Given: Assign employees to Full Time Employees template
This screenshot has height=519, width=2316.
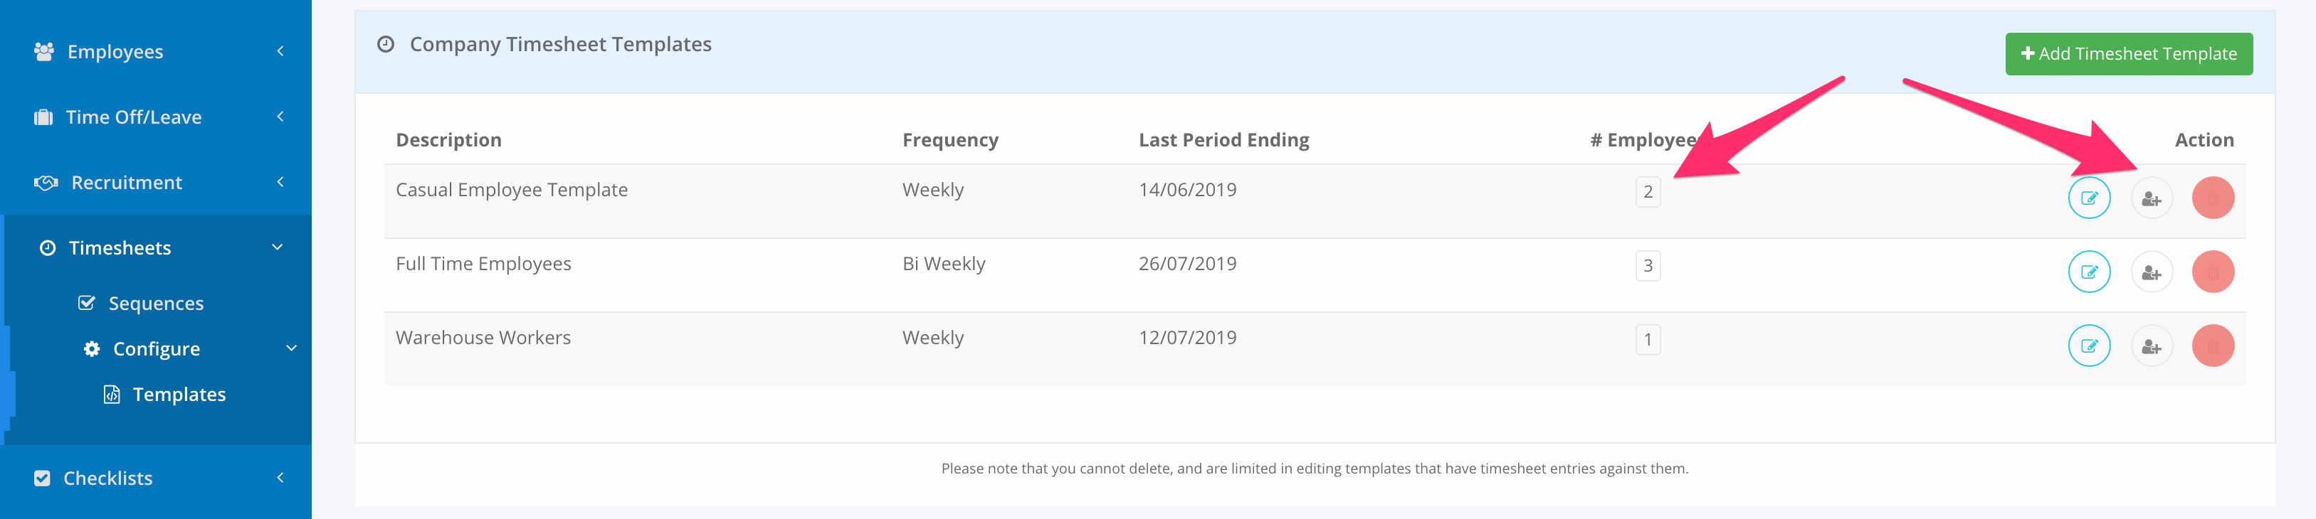Looking at the screenshot, I should pyautogui.click(x=2151, y=272).
